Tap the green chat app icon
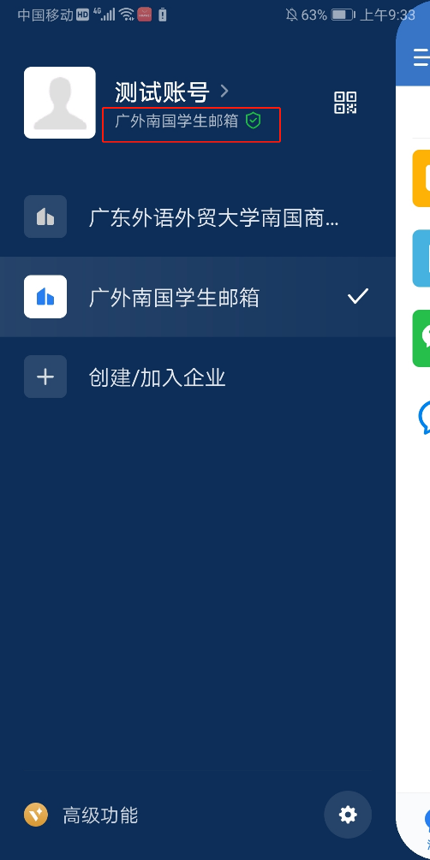The width and height of the screenshot is (430, 860). [x=421, y=338]
